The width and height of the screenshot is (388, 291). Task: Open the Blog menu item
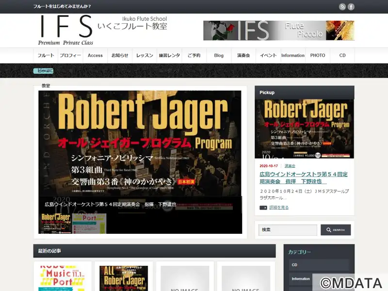219,55
